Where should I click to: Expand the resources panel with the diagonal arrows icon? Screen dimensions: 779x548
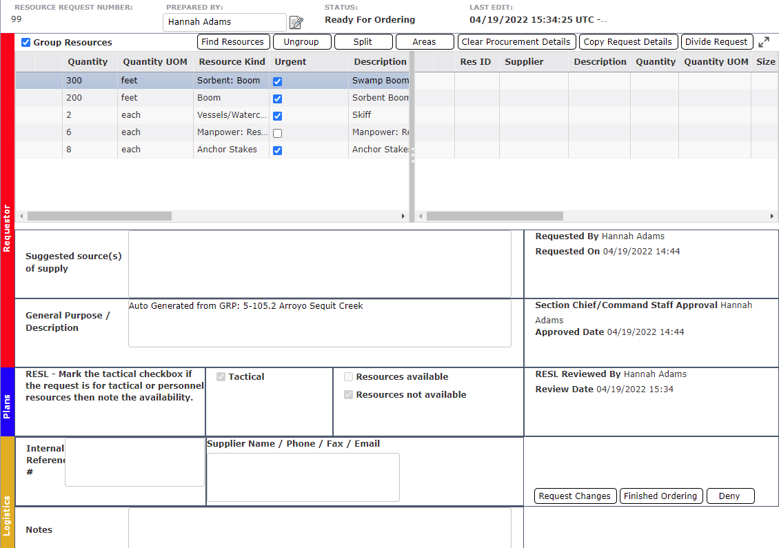pyautogui.click(x=765, y=41)
